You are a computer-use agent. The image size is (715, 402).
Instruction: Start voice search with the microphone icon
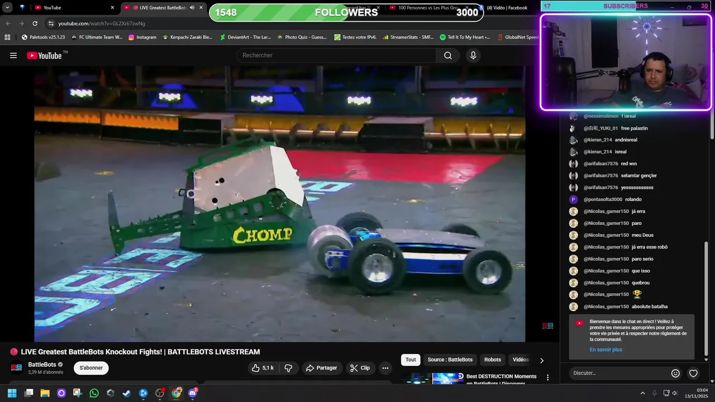[473, 55]
